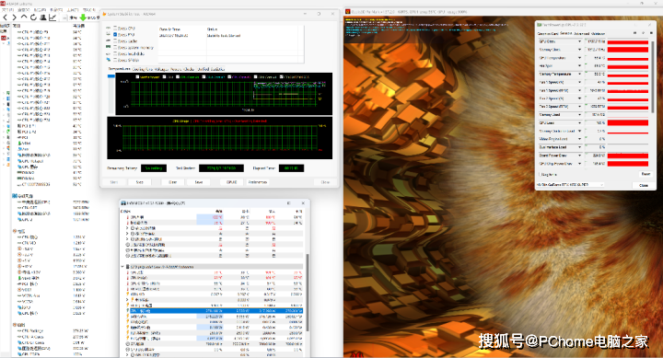Click the line-graph icon in AIDA64 toolbar
This screenshot has height=358, width=663.
pos(52,17)
